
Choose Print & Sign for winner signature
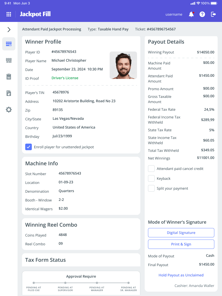pos(181,244)
